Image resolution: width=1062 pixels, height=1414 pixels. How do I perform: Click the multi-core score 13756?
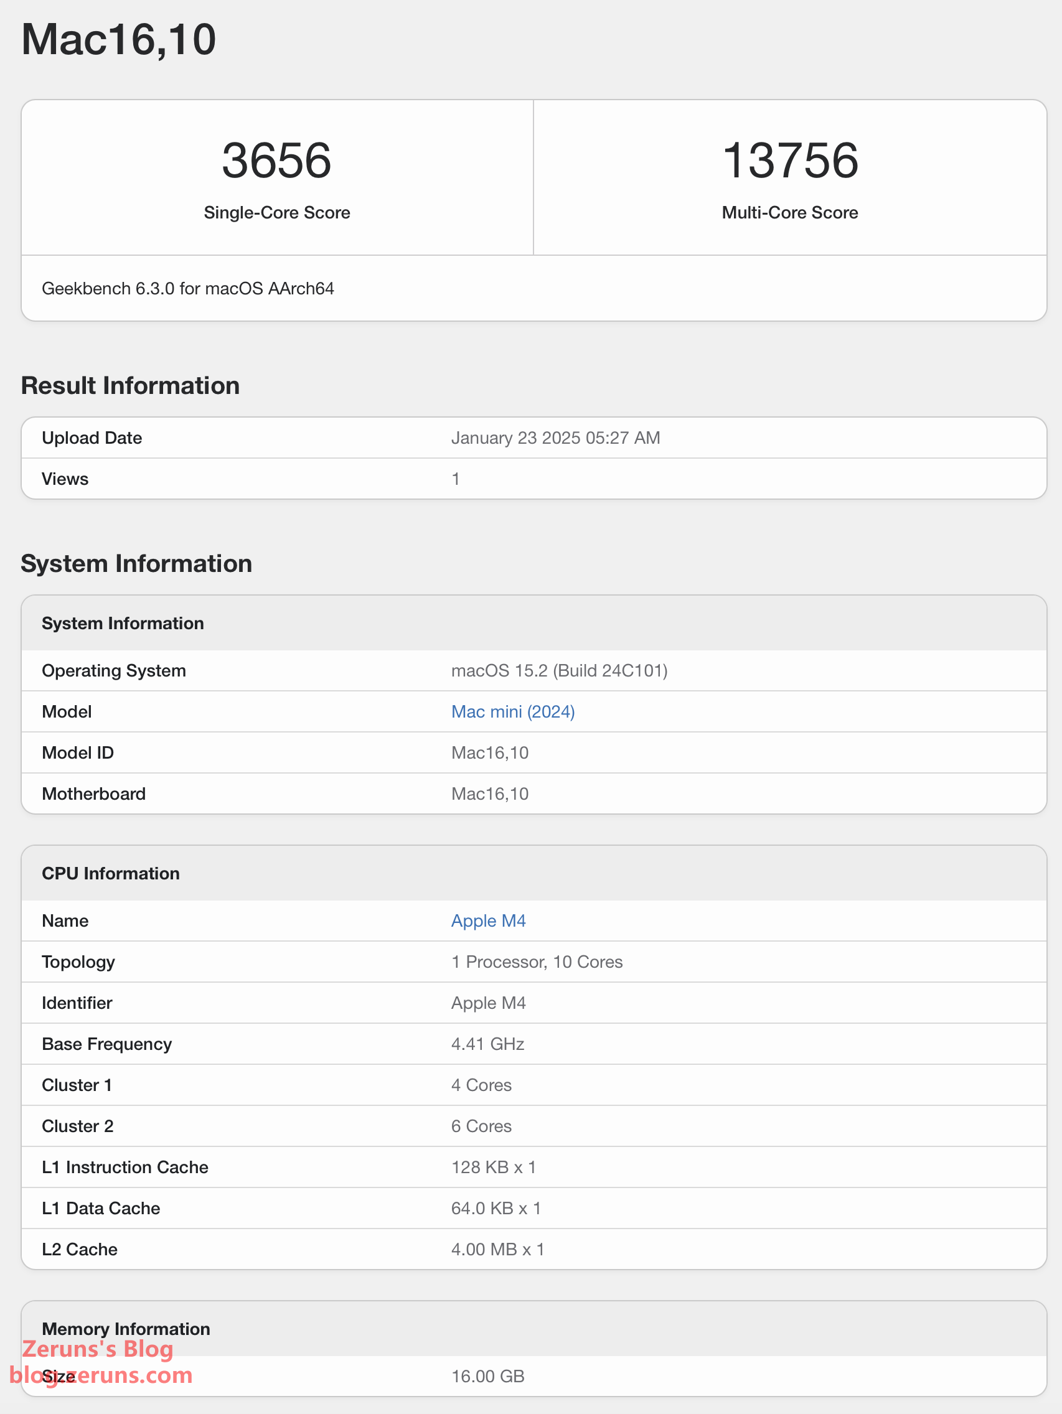[x=789, y=161]
